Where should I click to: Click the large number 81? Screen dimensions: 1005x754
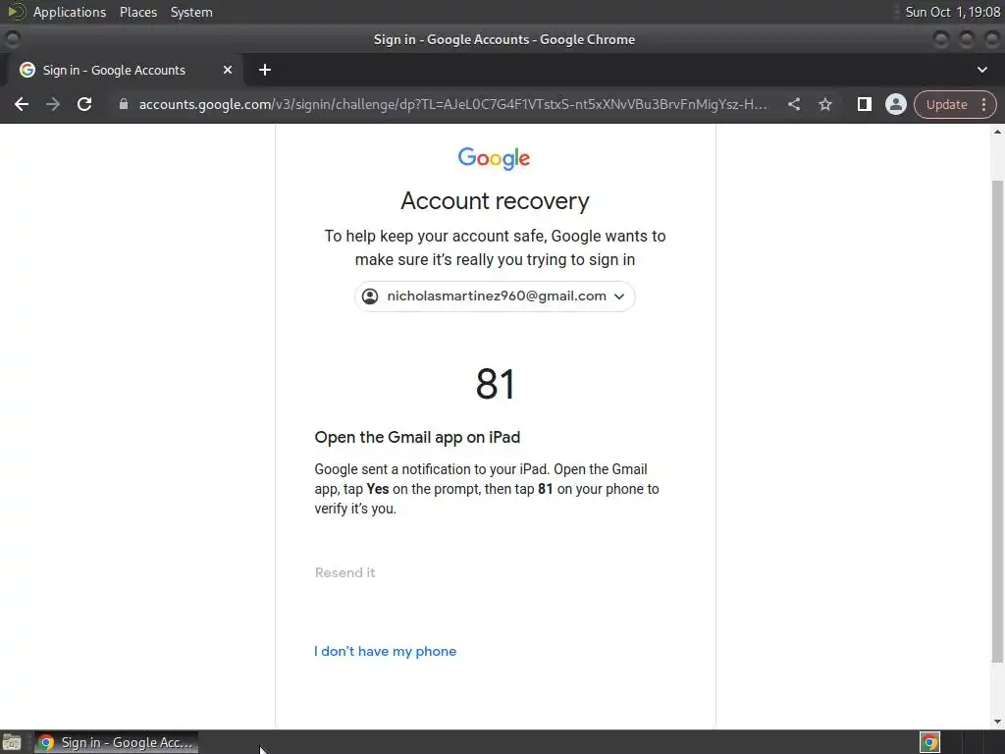[495, 384]
